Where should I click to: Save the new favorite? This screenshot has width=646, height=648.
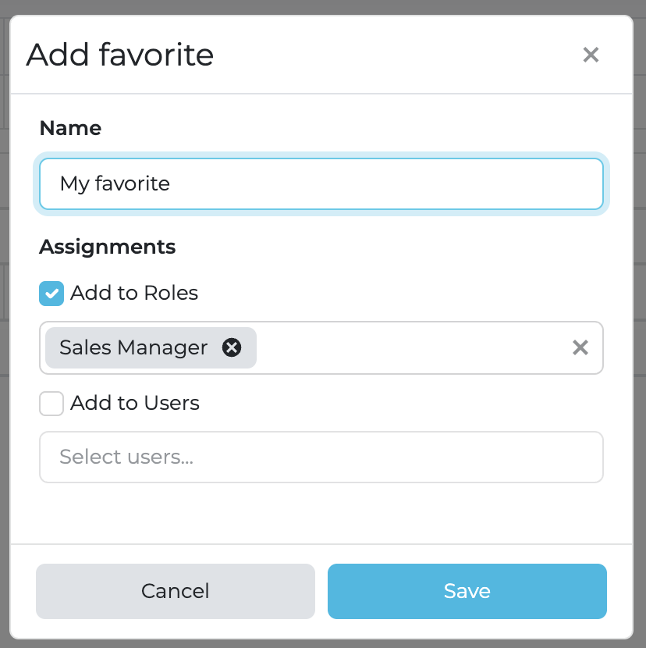pos(467,591)
